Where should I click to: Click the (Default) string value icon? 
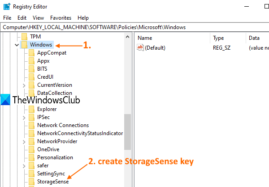[140, 48]
